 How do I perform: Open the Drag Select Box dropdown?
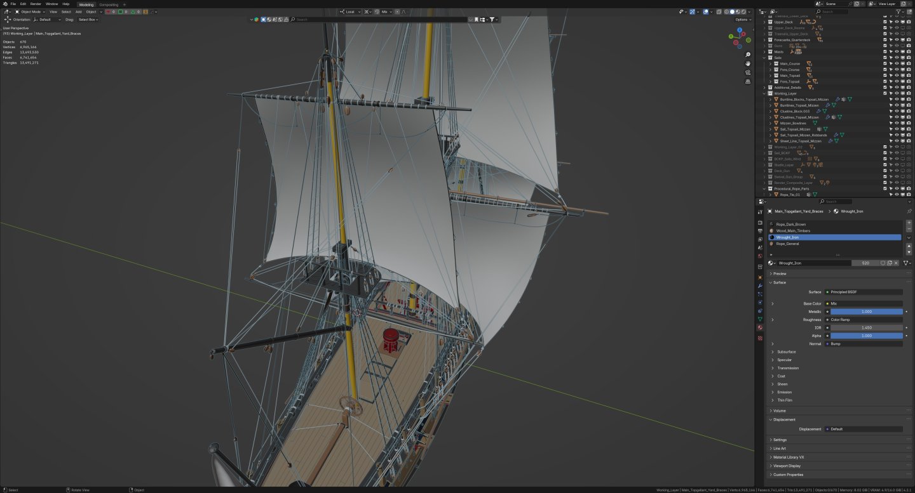pyautogui.click(x=88, y=20)
